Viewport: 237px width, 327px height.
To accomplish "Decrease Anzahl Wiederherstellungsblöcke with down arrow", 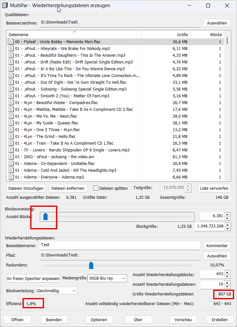I will (227, 276).
